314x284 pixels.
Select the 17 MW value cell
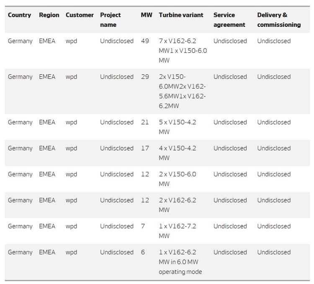(145, 149)
